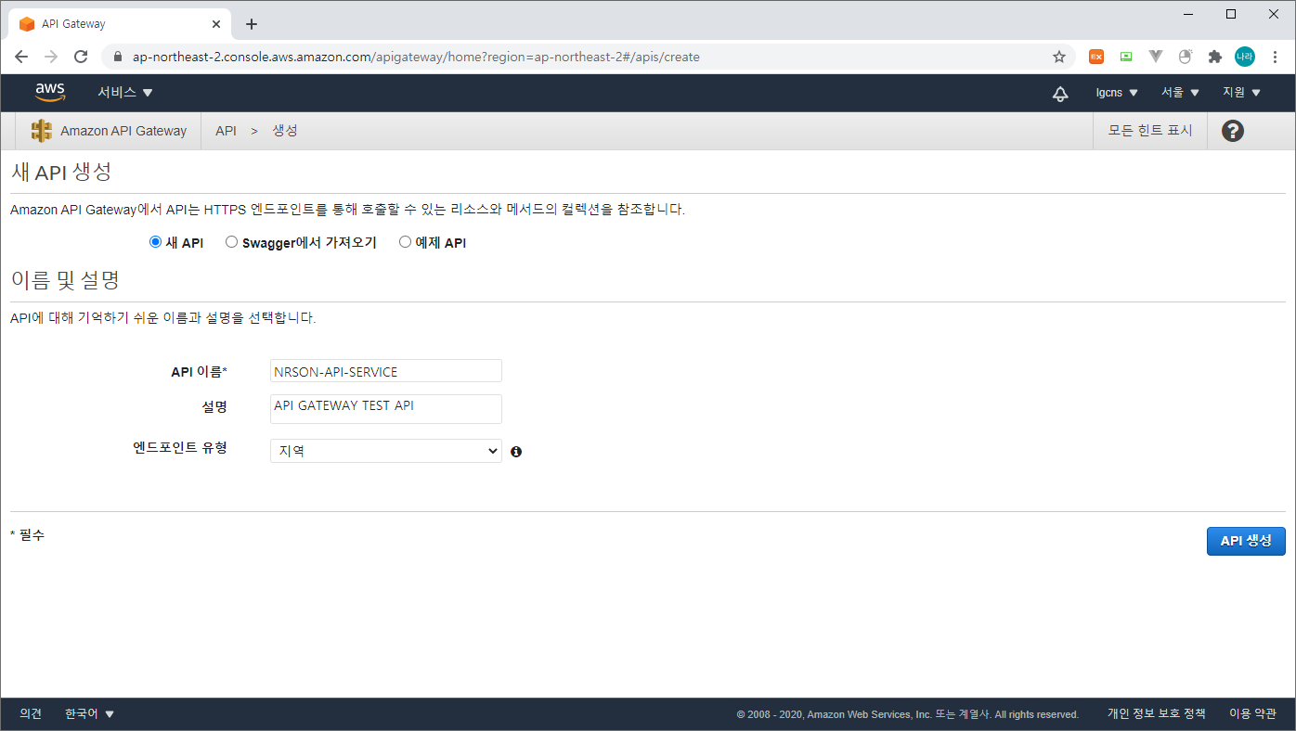Select the 새 API radio button
This screenshot has height=731, width=1296.
155,242
